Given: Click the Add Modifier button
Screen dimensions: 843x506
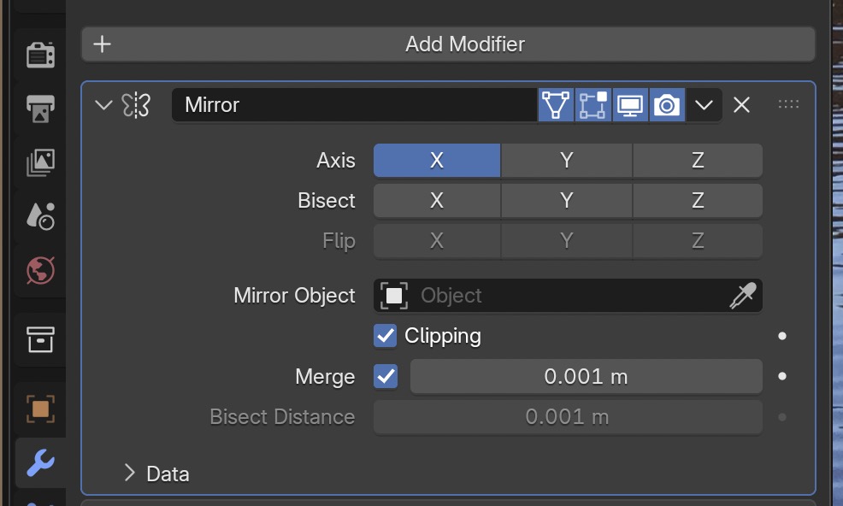Looking at the screenshot, I should click(x=448, y=44).
